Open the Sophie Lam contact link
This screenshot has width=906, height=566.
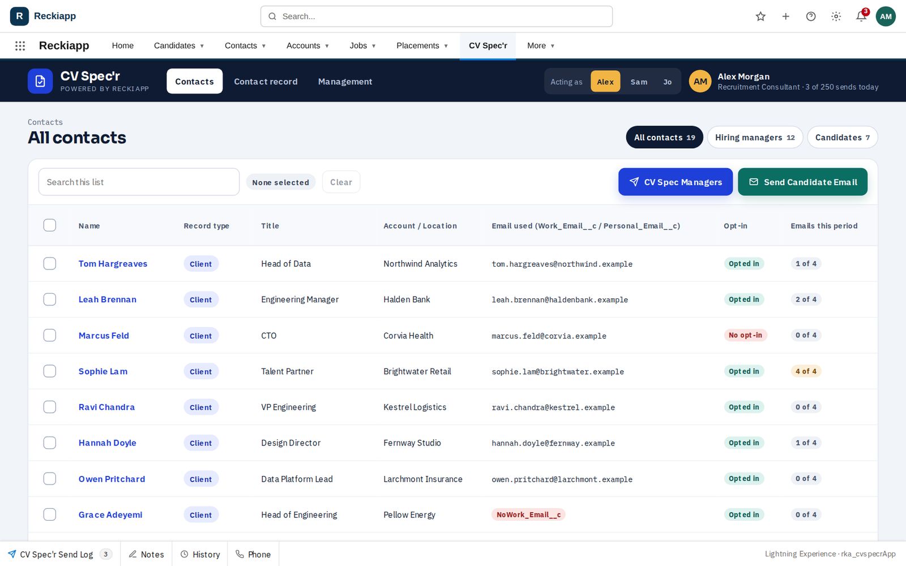(103, 371)
